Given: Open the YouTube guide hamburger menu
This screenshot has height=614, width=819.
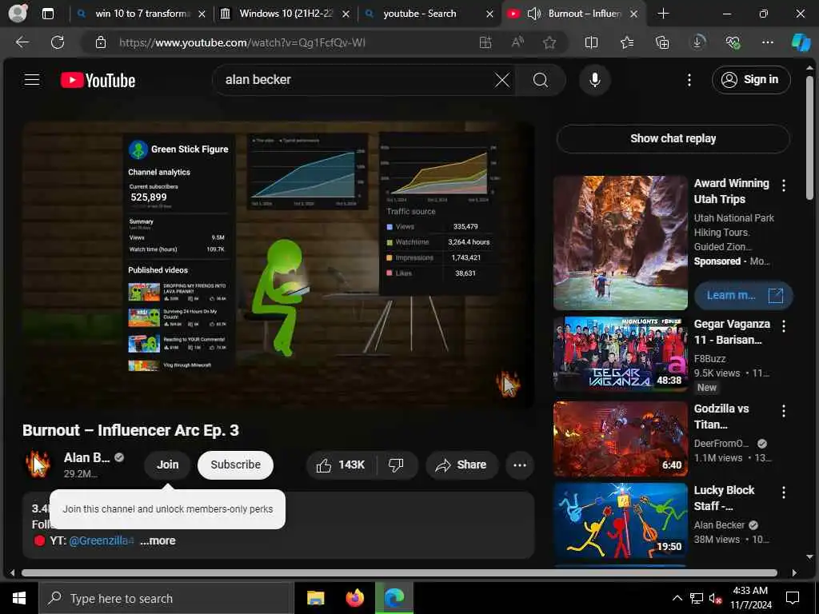Looking at the screenshot, I should point(32,80).
